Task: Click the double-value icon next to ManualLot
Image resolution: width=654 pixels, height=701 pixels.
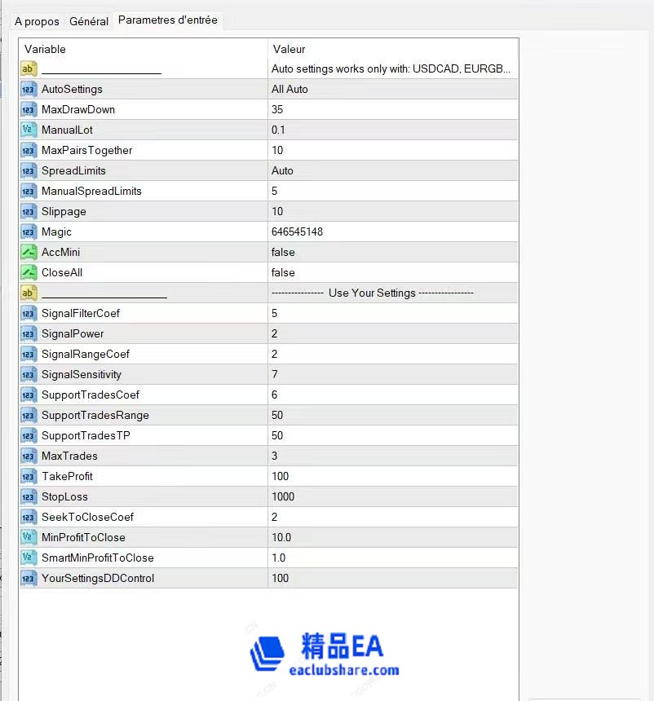Action: 29,130
